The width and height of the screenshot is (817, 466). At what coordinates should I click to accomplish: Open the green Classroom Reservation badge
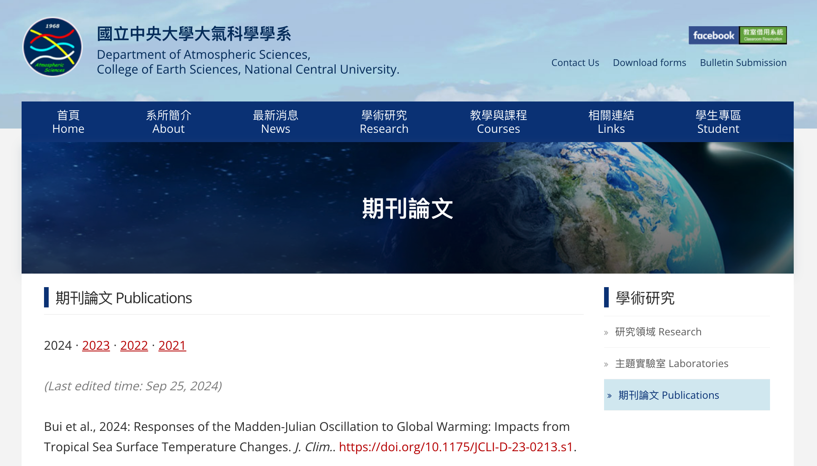[763, 36]
